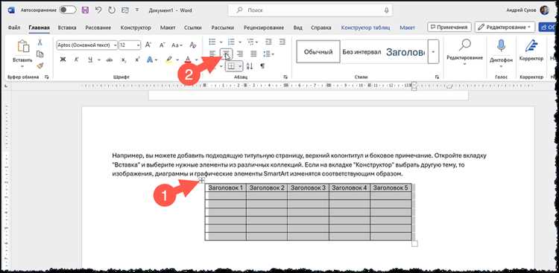Align the text to the left
559x273 pixels.
[x=212, y=54]
